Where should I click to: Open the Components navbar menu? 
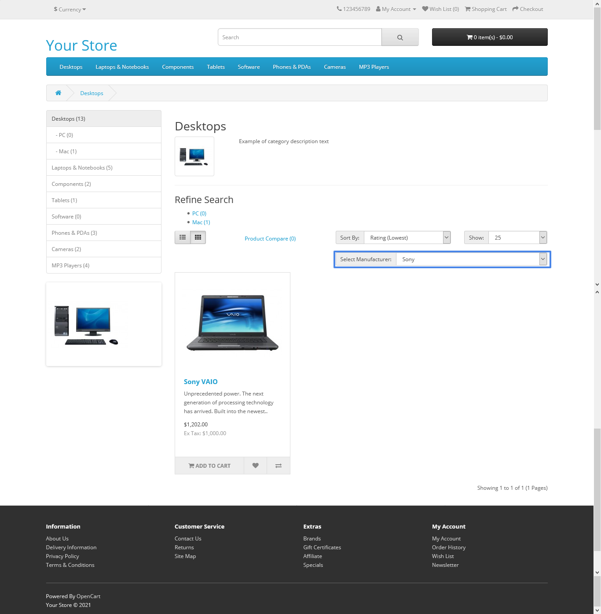[178, 67]
